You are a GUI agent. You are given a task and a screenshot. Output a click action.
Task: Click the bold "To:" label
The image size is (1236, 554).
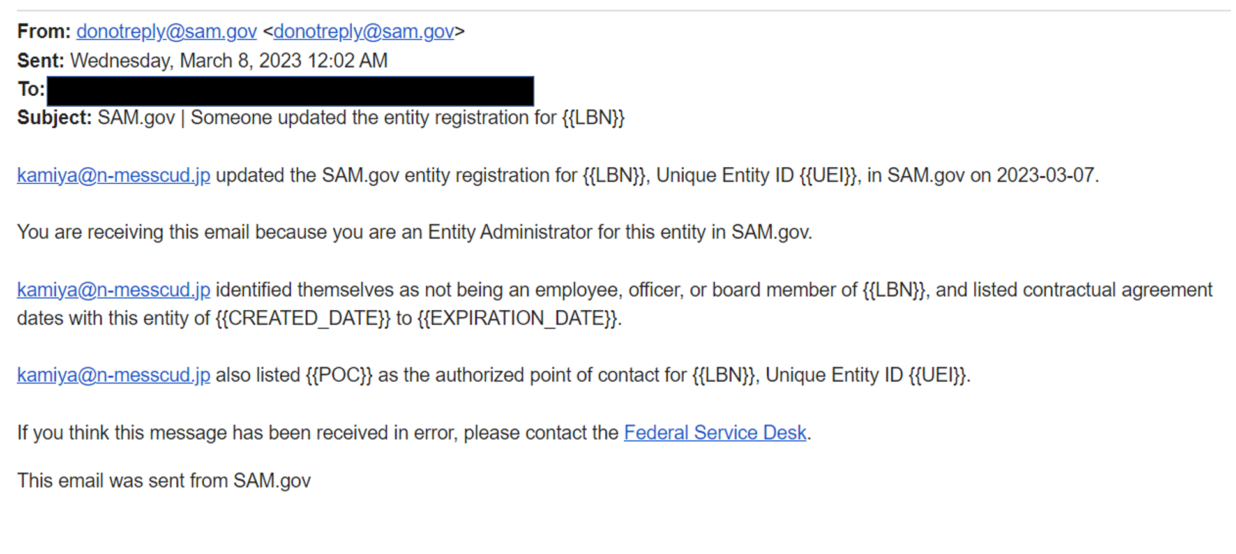(x=31, y=89)
